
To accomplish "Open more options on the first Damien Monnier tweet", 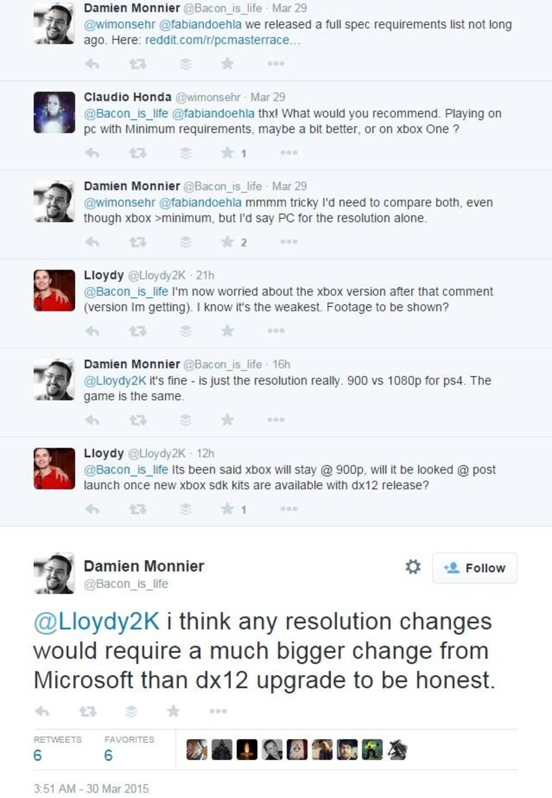I will (x=276, y=63).
